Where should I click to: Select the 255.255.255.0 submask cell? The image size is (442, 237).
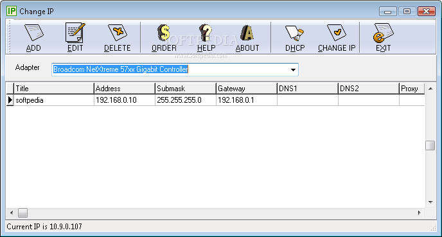(186, 100)
